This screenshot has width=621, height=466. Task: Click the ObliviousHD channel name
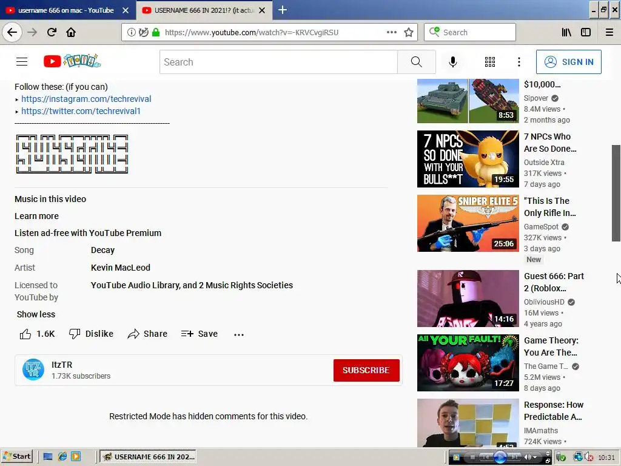(x=544, y=302)
